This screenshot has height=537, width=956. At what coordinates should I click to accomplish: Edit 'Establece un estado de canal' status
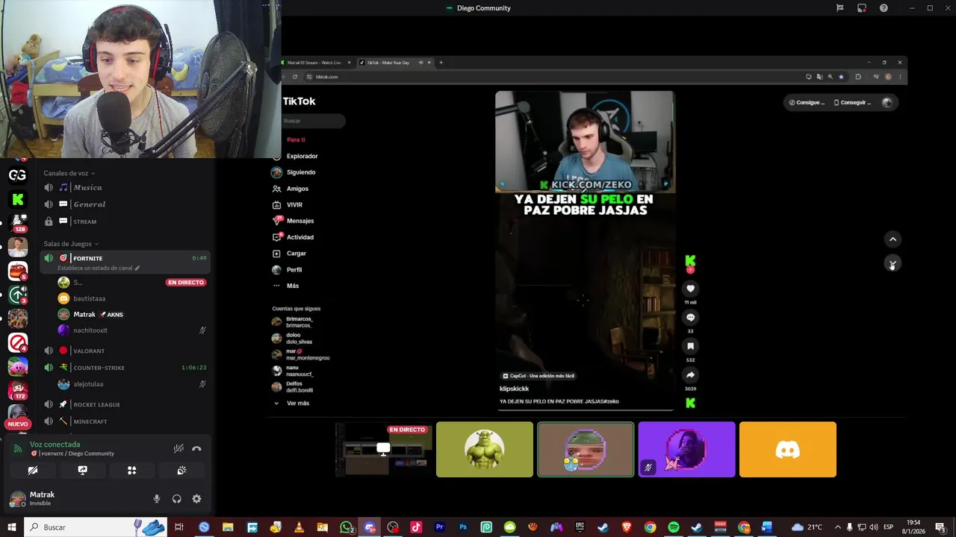[98, 268]
